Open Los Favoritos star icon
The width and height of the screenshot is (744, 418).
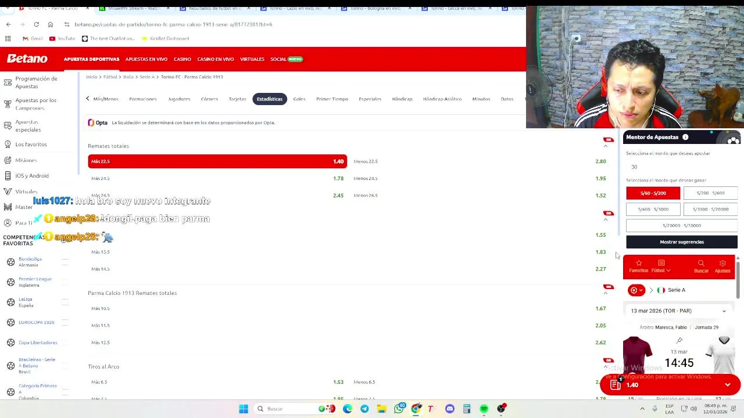[8, 144]
